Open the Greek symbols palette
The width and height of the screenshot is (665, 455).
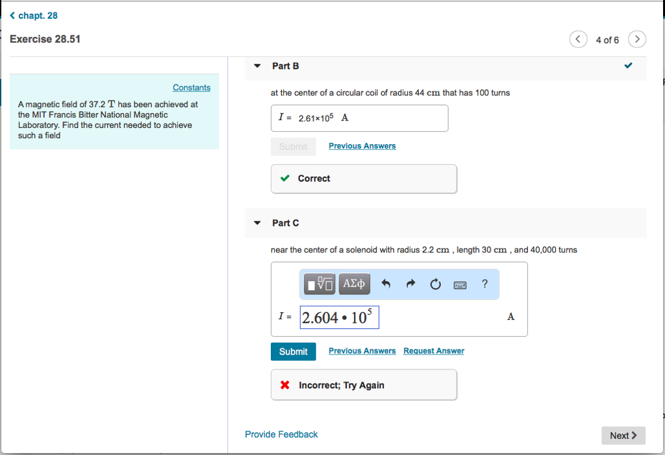click(354, 284)
